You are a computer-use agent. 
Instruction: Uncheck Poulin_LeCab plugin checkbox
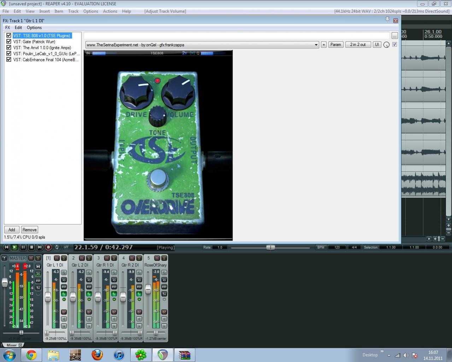pyautogui.click(x=9, y=54)
